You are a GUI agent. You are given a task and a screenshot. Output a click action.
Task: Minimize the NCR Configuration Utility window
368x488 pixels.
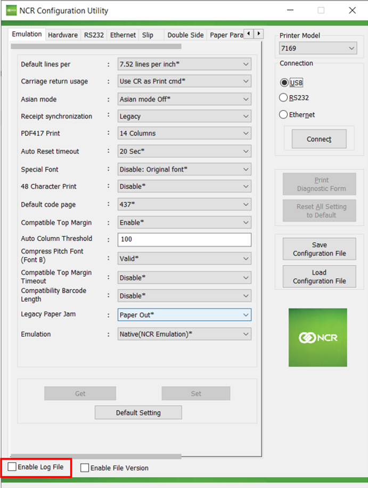[x=290, y=10]
